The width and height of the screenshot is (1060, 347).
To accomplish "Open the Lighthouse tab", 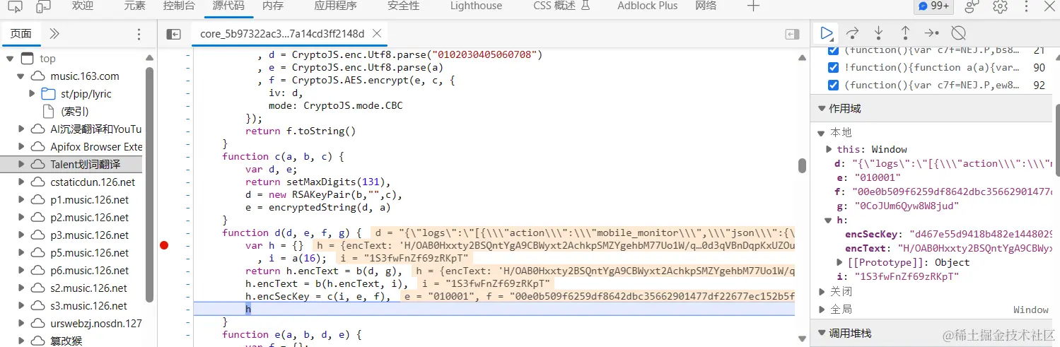I will tap(476, 6).
